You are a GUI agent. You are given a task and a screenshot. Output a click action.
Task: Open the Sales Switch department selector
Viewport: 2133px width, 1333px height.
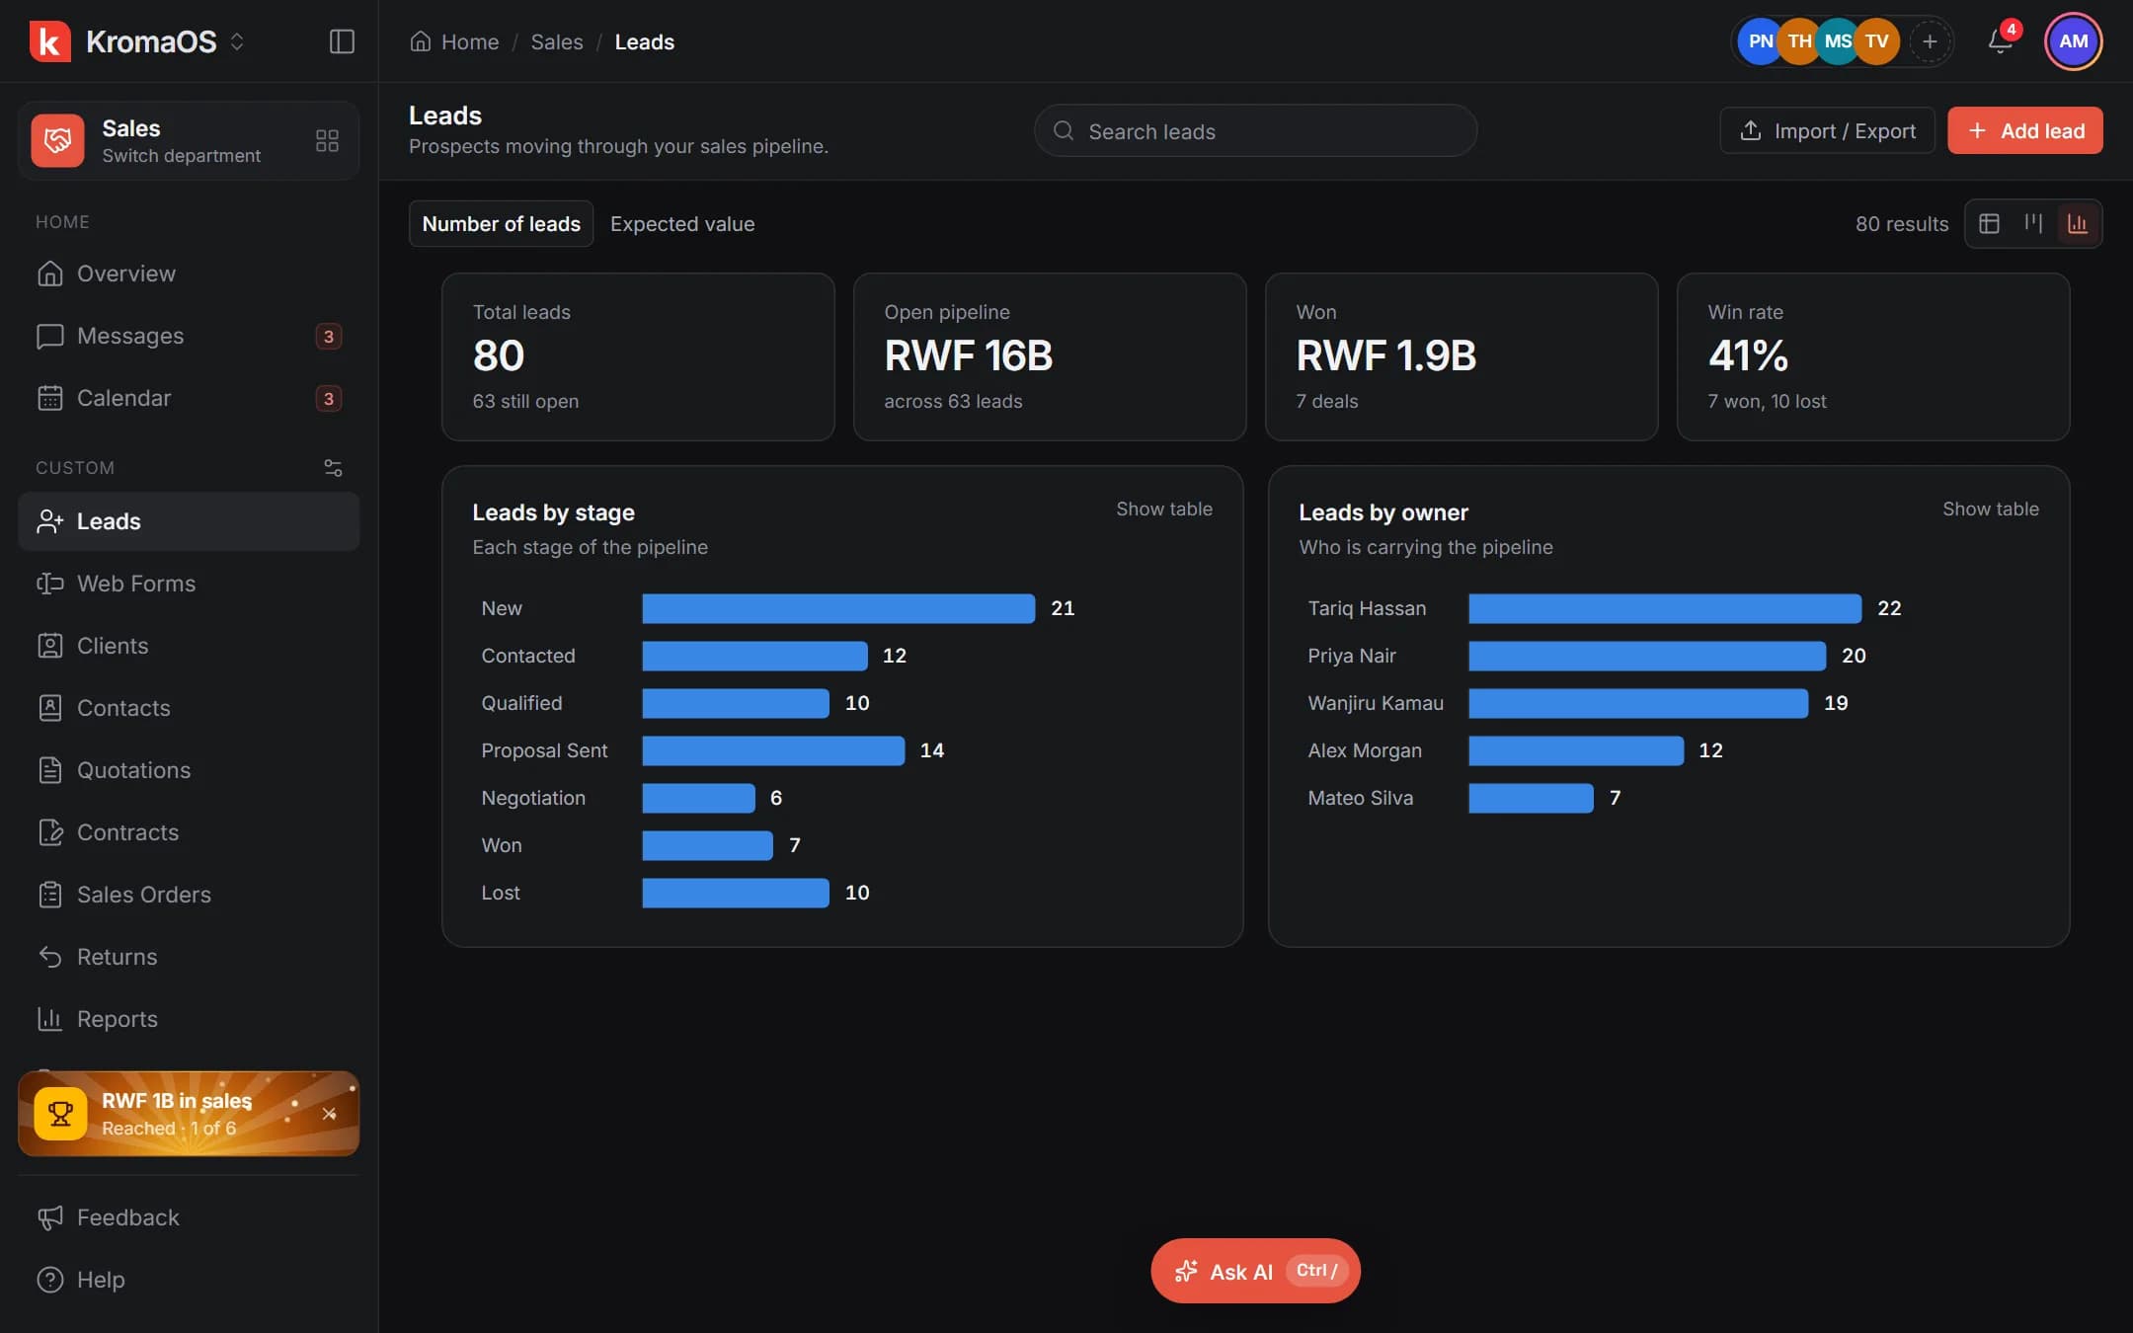189,140
